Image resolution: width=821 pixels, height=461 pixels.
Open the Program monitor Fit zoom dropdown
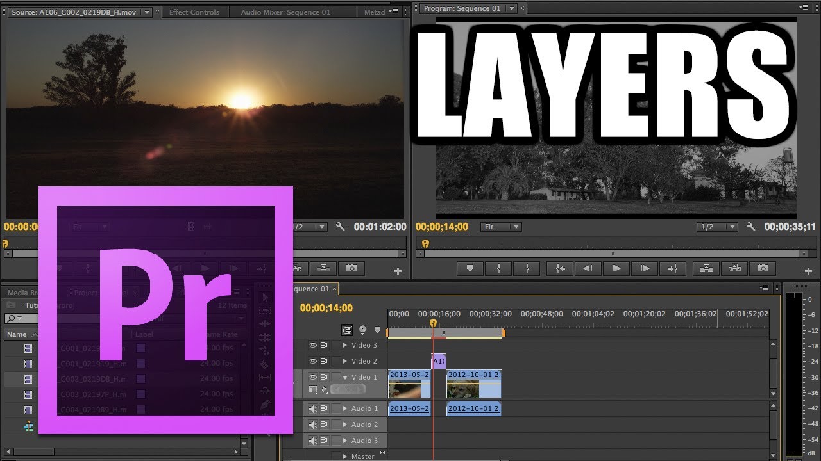(x=501, y=227)
